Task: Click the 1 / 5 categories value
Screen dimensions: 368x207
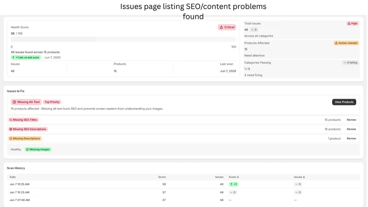Action: (247, 69)
